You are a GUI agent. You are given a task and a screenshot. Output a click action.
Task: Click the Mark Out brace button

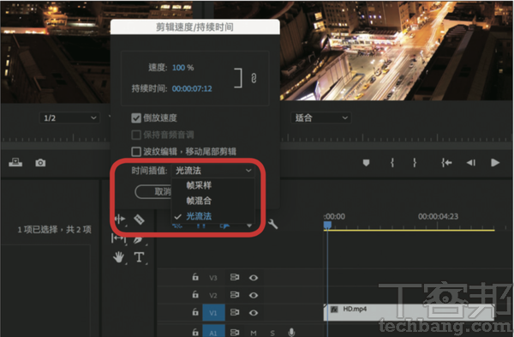point(415,162)
